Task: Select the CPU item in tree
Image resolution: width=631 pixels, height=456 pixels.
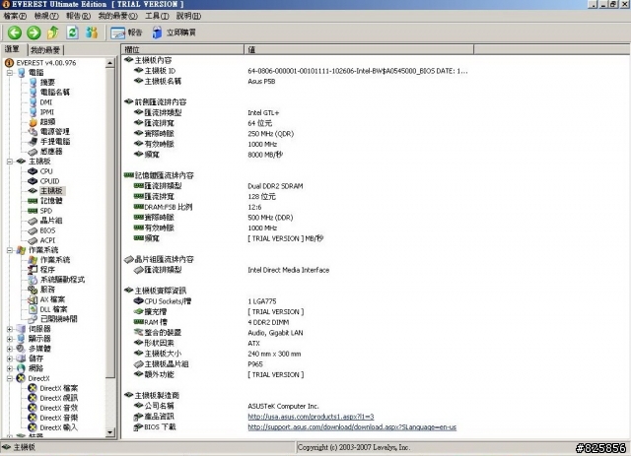Action: [x=46, y=171]
